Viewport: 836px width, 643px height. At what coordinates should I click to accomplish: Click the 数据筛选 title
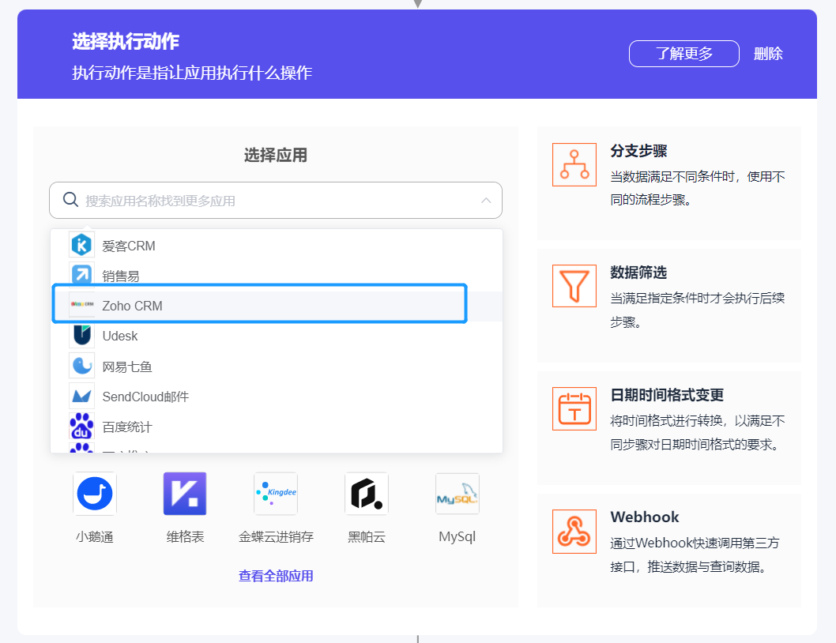pos(638,273)
